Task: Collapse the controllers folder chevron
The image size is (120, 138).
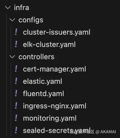Action: 12,57
